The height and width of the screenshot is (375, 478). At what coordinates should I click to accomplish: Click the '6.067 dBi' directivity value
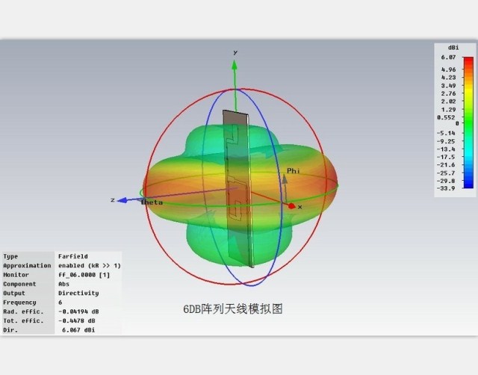click(78, 330)
